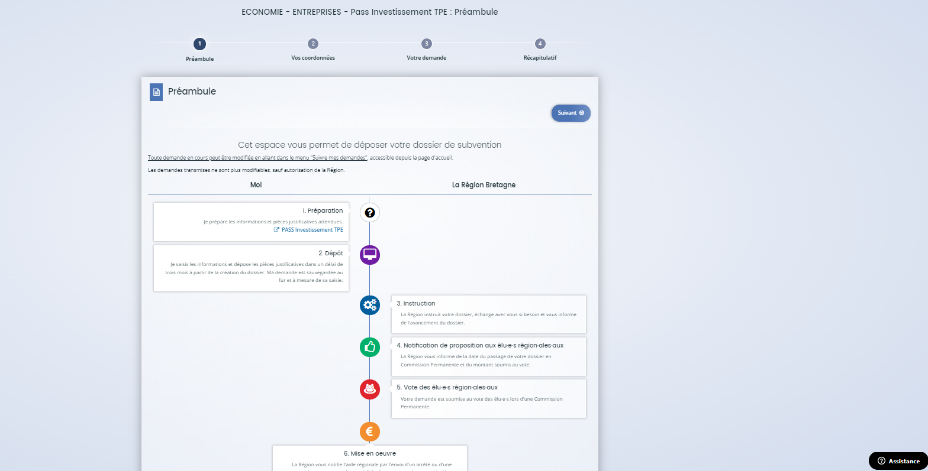Click the red Vote des élu·e·s icon

click(370, 389)
